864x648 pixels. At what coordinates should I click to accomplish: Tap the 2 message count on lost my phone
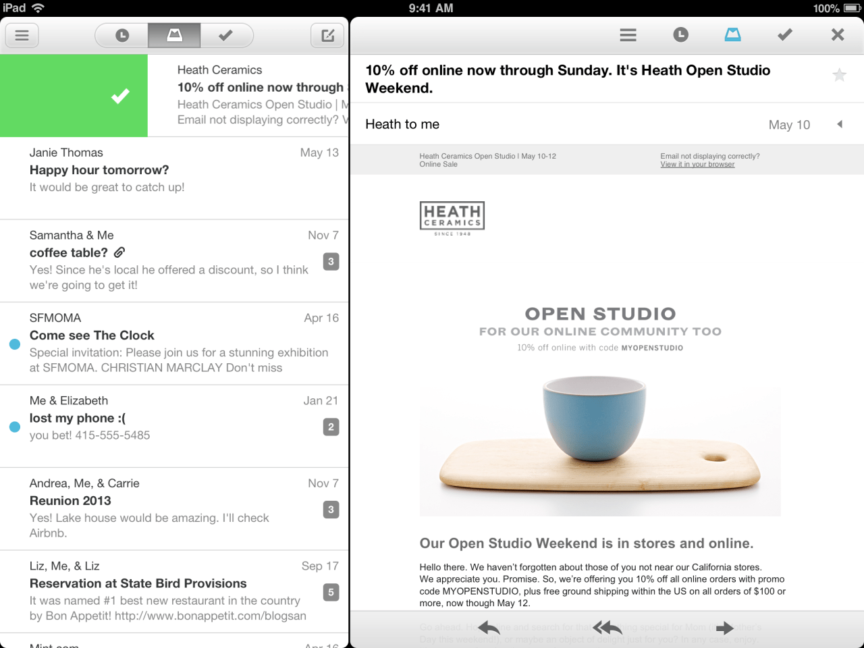331,427
